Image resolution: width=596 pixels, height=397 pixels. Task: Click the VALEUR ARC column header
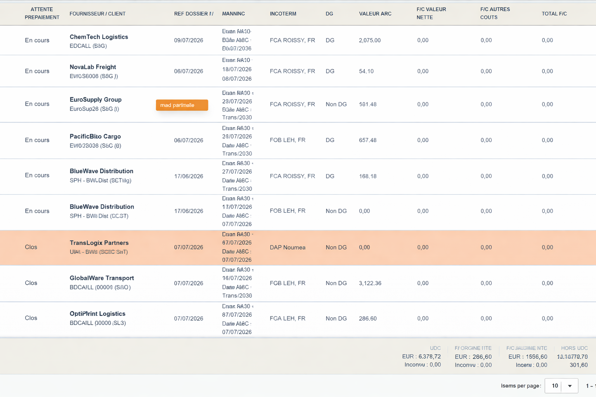pos(375,14)
